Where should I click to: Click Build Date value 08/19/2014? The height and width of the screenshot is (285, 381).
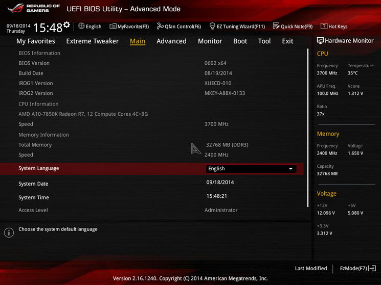(218, 73)
